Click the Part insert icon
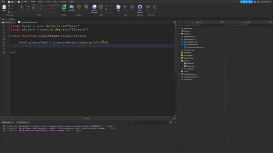 [79, 8]
